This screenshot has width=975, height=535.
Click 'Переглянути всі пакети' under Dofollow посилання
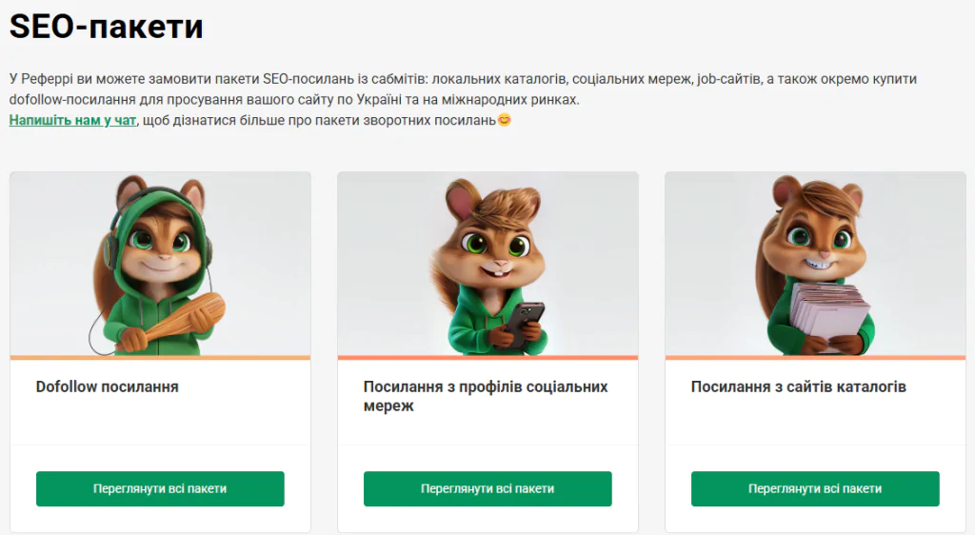tap(160, 489)
